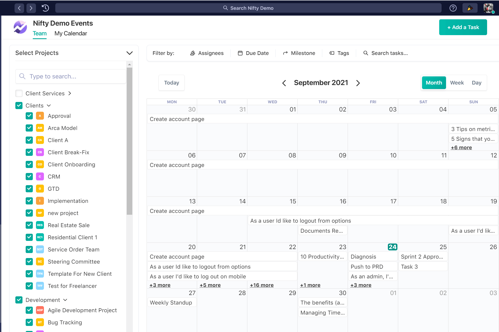Select the Month calendar view

(x=434, y=83)
